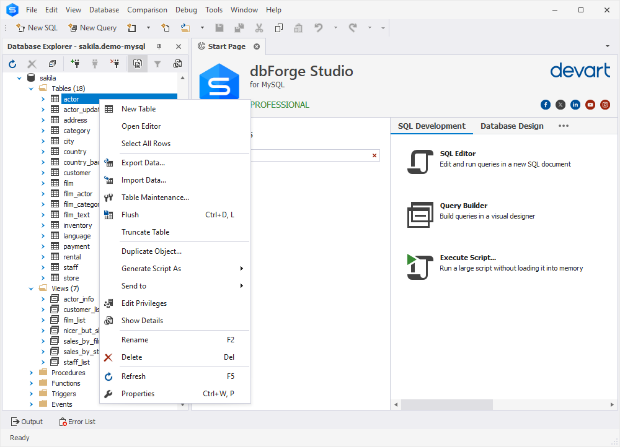This screenshot has height=447, width=620.
Task: Select Truncate Table in context menu
Action: 145,232
